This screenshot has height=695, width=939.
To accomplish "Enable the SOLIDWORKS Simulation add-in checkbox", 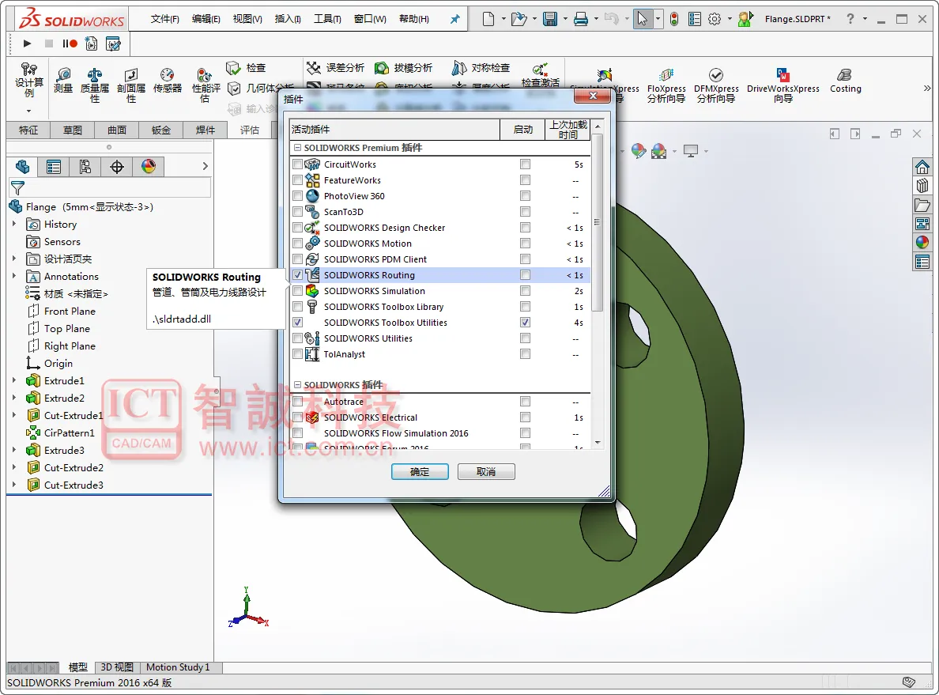I will coord(298,291).
